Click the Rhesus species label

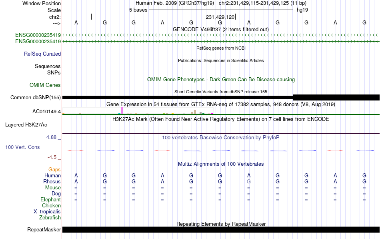click(52, 182)
